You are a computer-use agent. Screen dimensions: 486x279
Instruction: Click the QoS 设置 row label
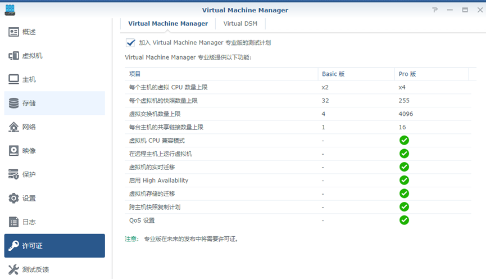[142, 220]
